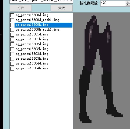
Task: Select file name sg_pants15304h.img
Action: tap(32, 68)
